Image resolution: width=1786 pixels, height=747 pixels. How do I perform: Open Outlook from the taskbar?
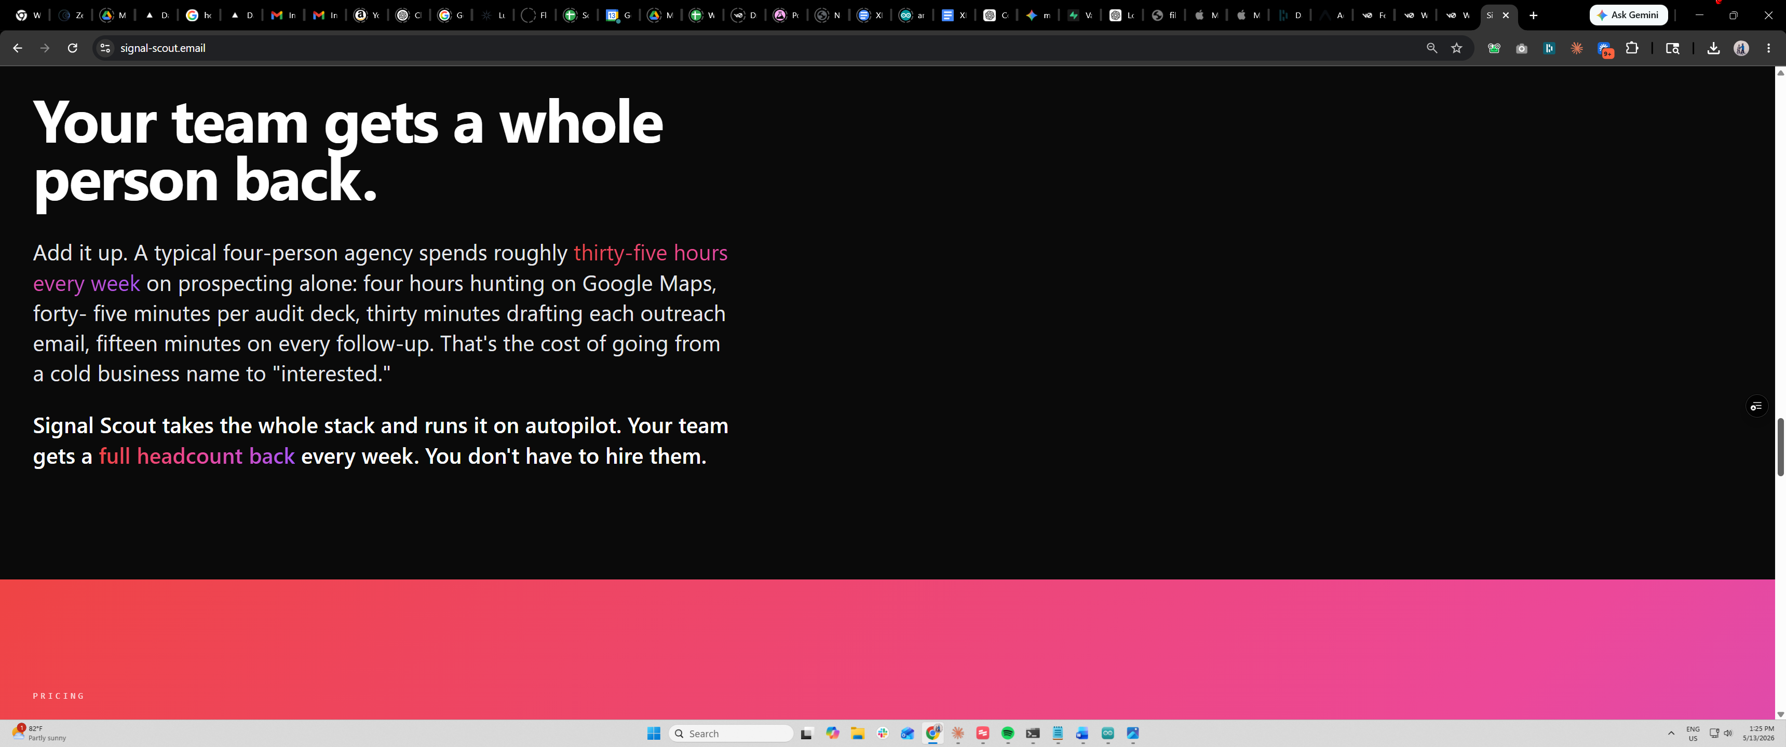click(x=908, y=733)
